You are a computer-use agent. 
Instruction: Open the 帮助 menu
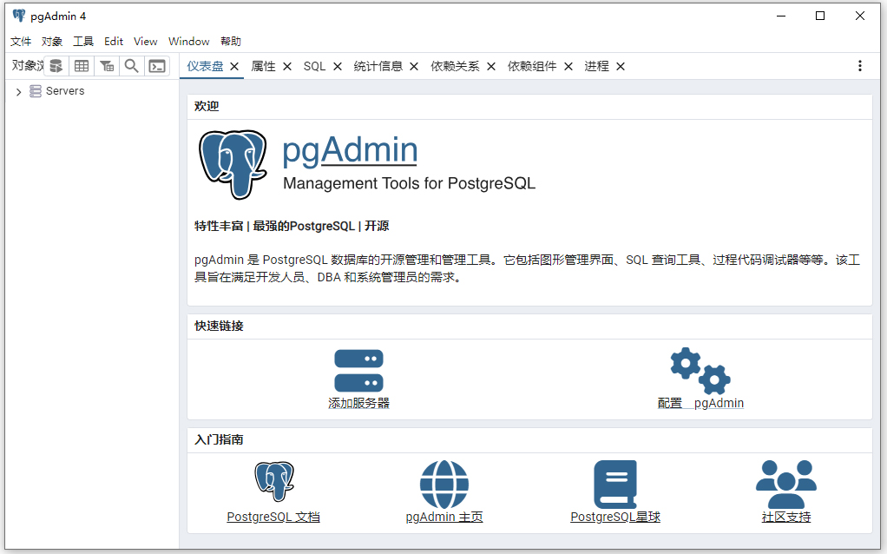[230, 41]
